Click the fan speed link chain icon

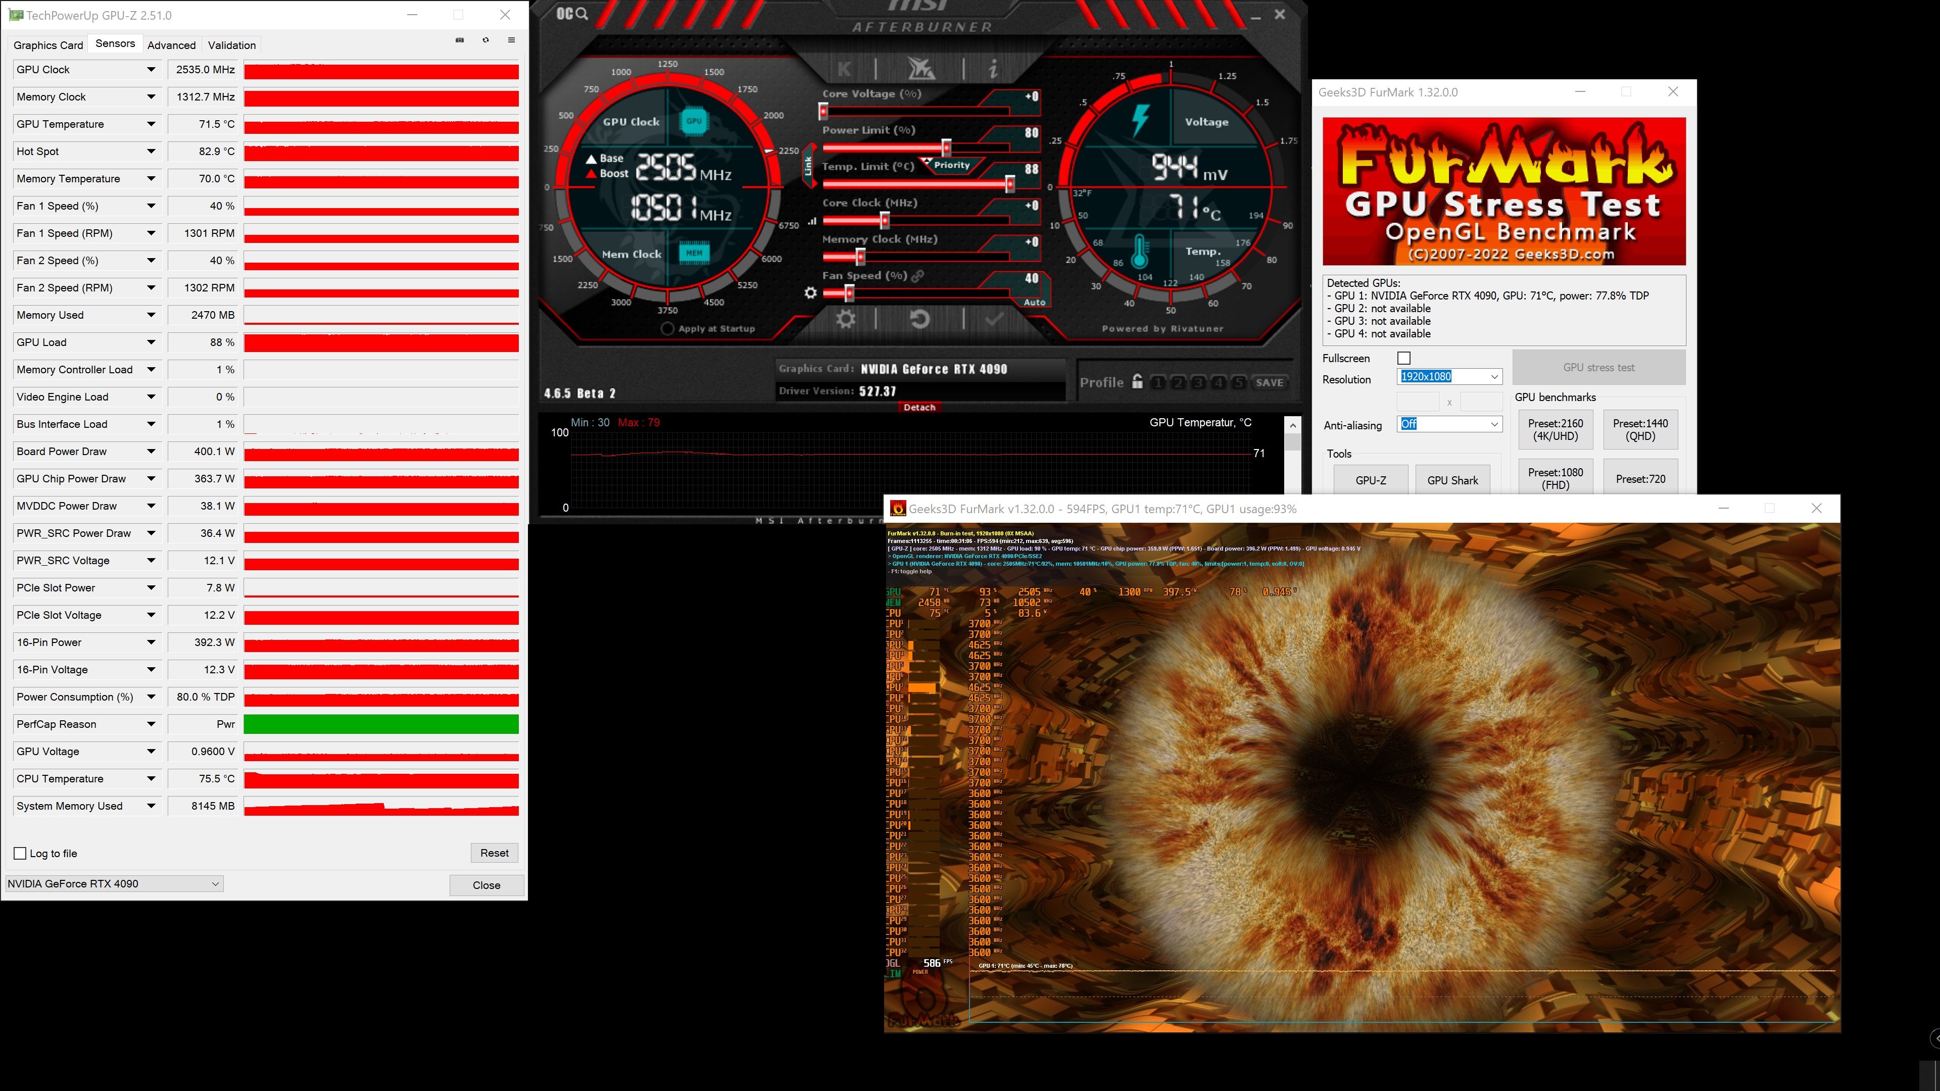coord(917,276)
